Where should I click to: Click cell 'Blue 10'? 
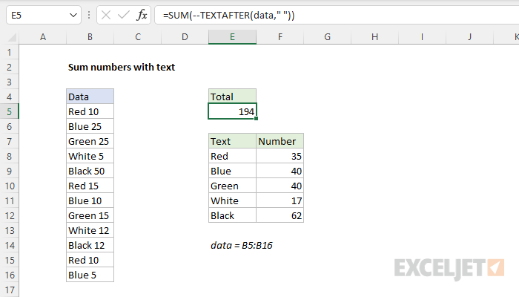point(90,201)
